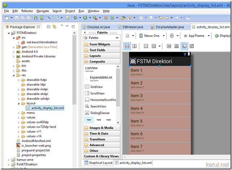
Task: Select the ScrollView icon in palette
Action: click(87, 93)
